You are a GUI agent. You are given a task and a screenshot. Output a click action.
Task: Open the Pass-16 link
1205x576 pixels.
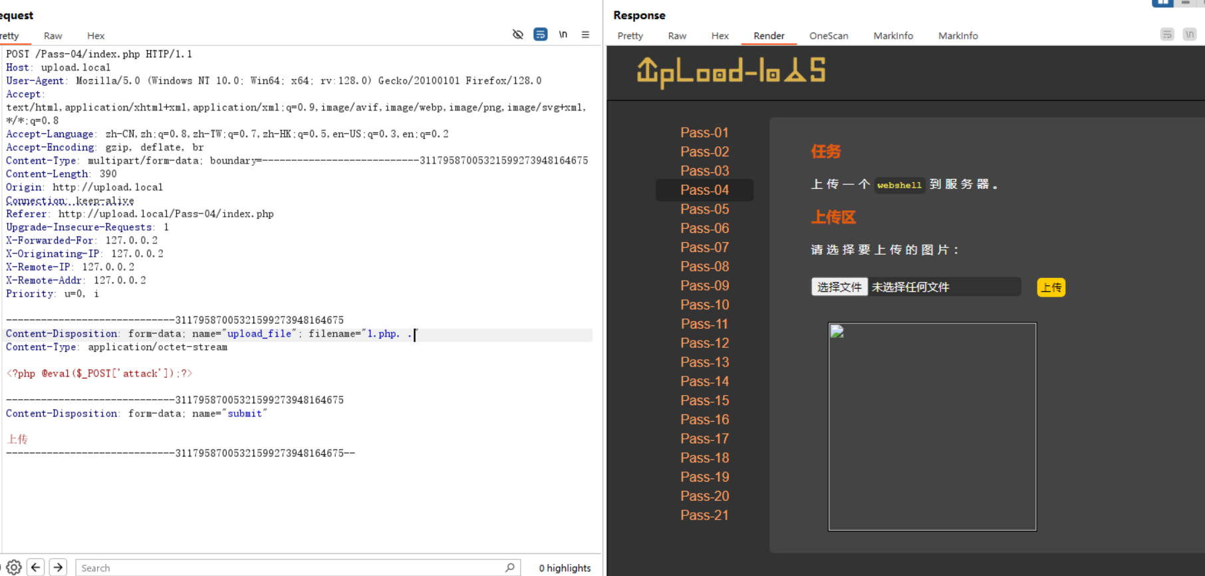705,420
